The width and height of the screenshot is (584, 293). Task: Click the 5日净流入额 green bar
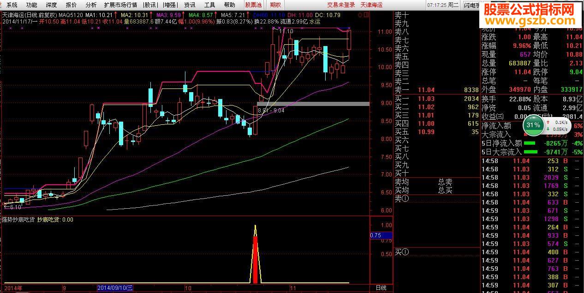point(530,143)
